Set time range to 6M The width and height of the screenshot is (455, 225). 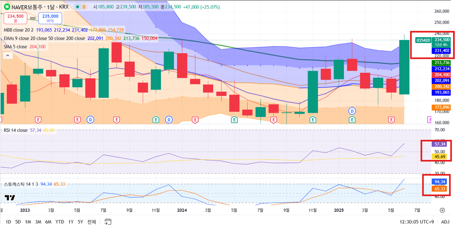pos(48,221)
